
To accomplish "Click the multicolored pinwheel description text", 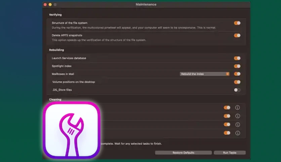I will tap(134, 28).
